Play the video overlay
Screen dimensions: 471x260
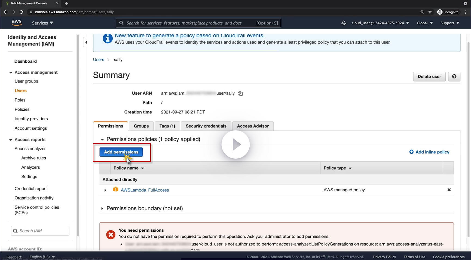coord(235,144)
